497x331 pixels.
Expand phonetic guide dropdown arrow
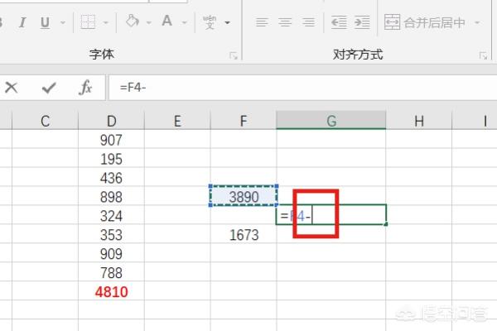click(227, 22)
